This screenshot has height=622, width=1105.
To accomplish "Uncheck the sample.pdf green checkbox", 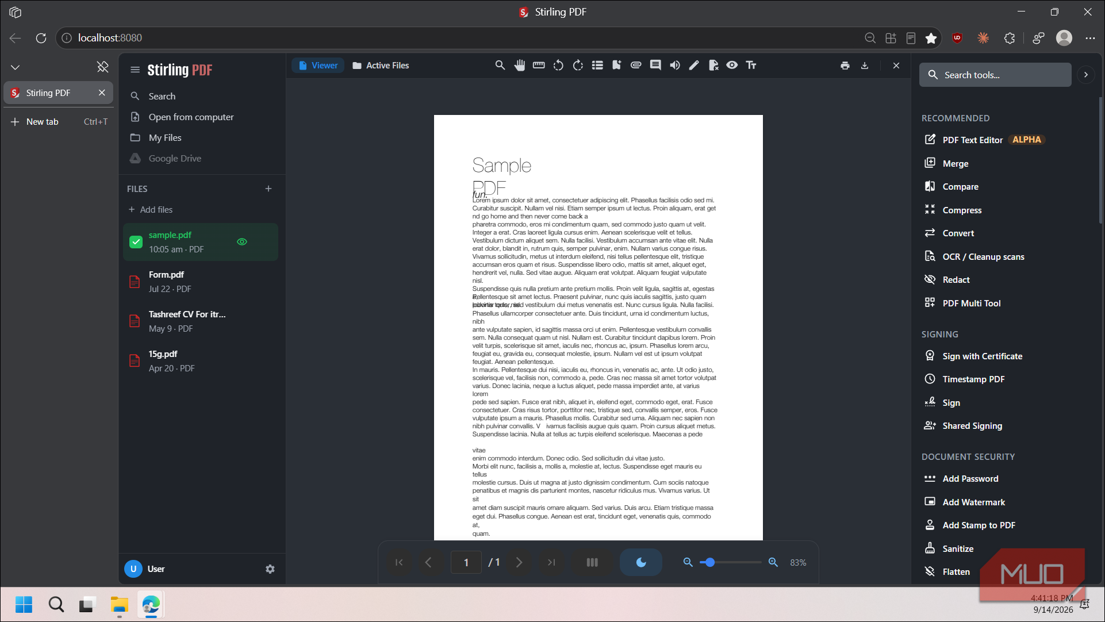I will (136, 242).
